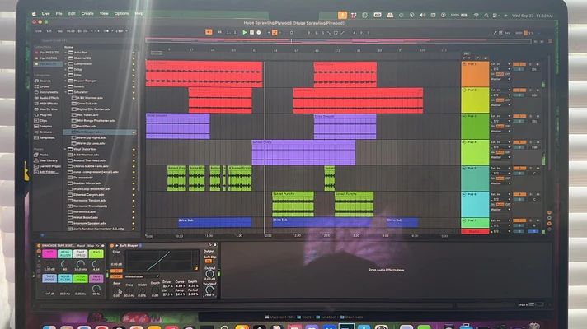The image size is (587, 329).
Task: Select the Shine Sub clip at start
Action: pyautogui.click(x=215, y=223)
